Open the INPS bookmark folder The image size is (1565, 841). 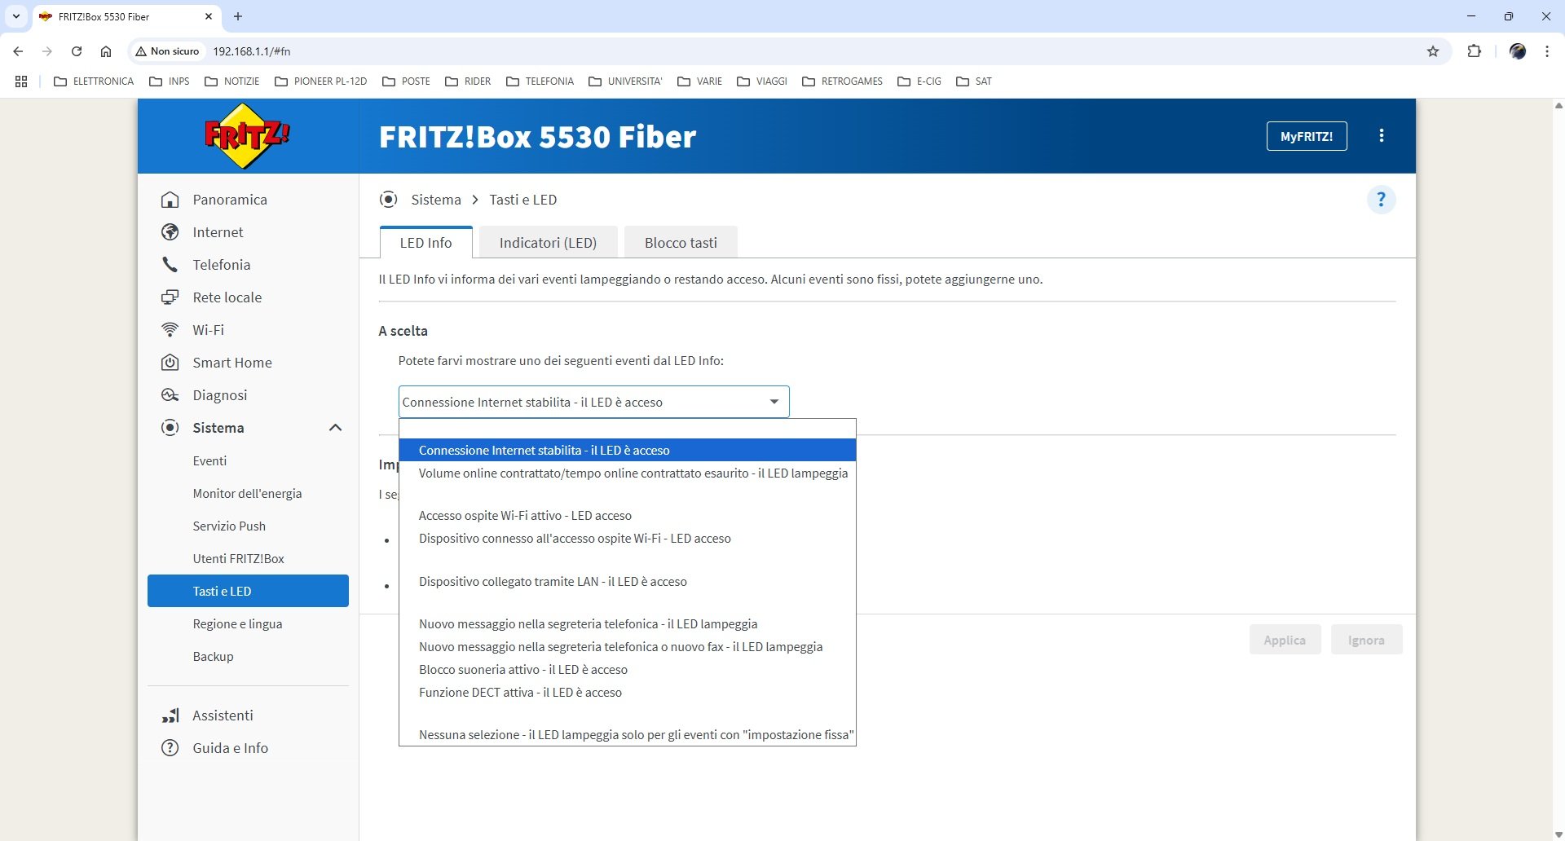coord(170,81)
